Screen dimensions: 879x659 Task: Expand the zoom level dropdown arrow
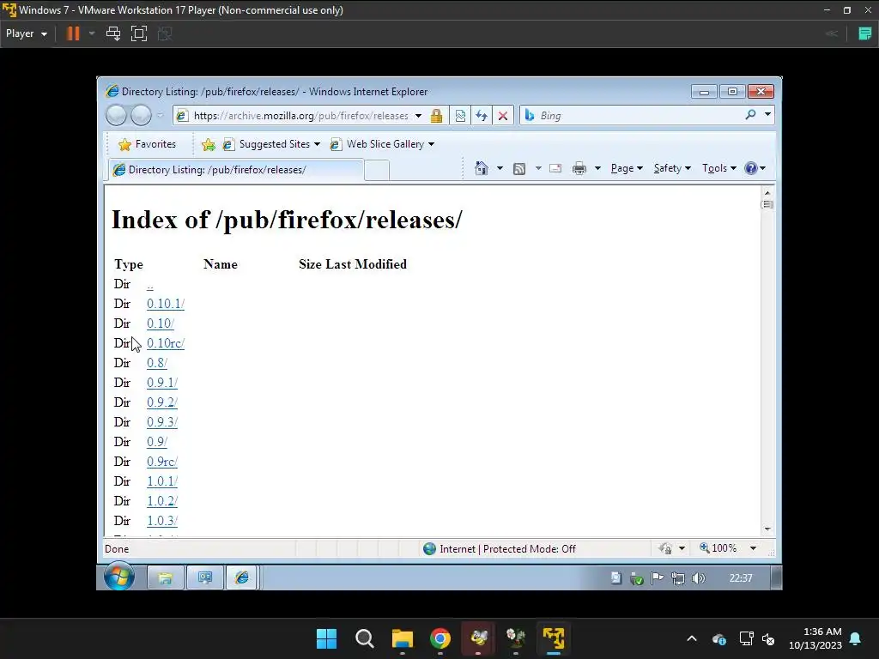[753, 548]
